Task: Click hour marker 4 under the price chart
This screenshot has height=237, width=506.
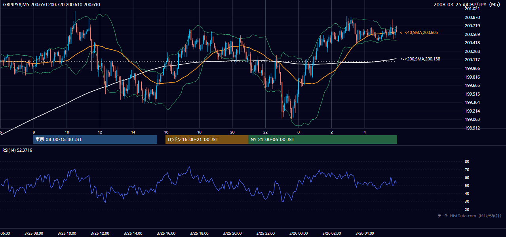Action: coord(365,132)
